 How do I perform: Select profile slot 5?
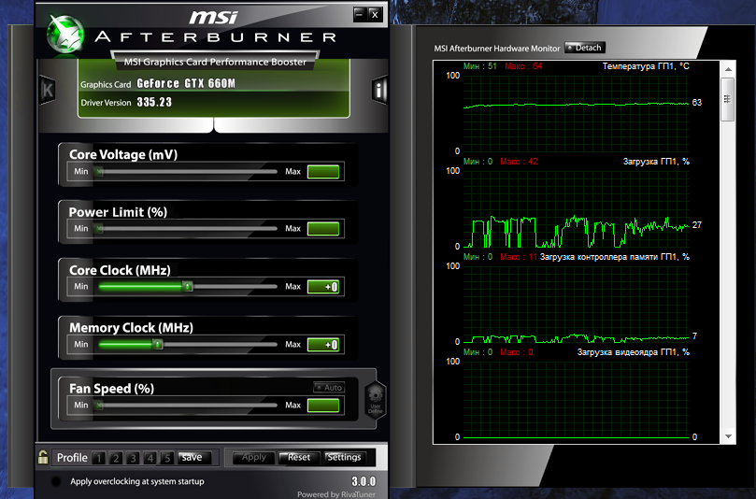[166, 458]
